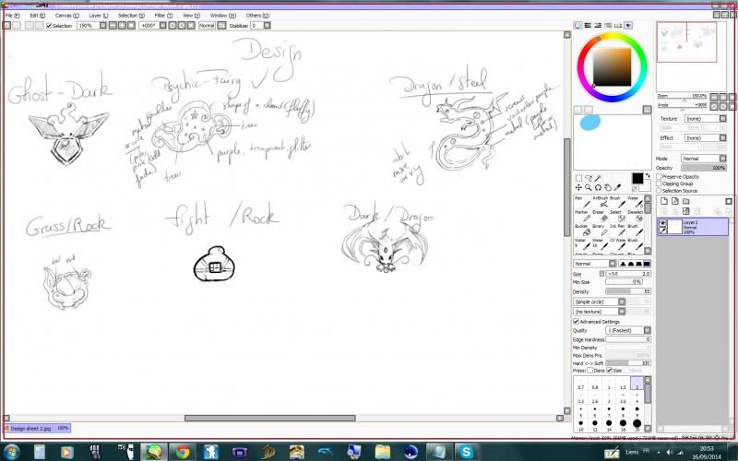
Task: Open the File menu
Action: tap(12, 16)
